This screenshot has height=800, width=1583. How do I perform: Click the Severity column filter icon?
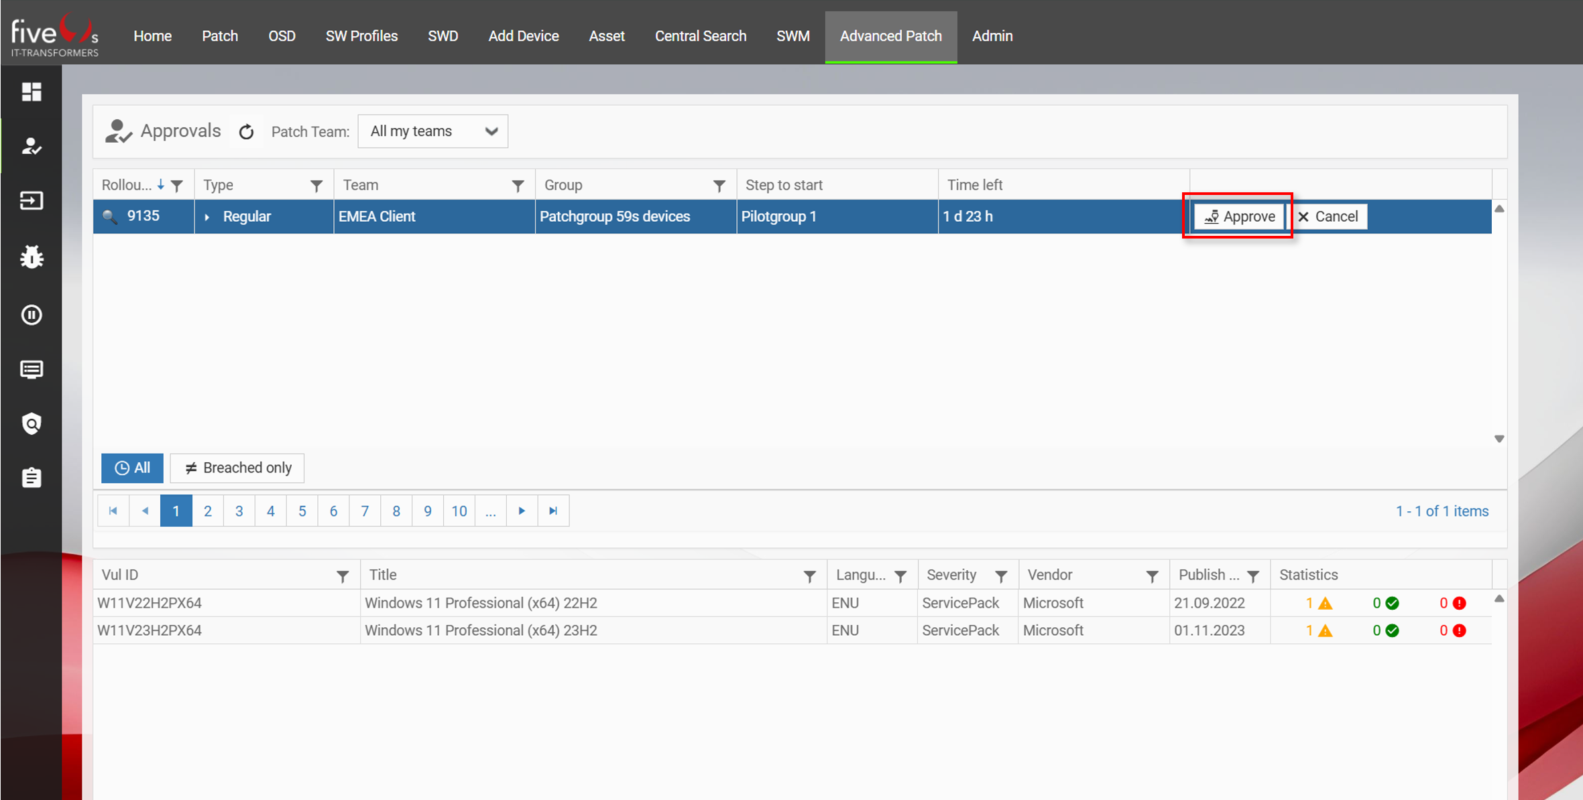[1001, 576]
